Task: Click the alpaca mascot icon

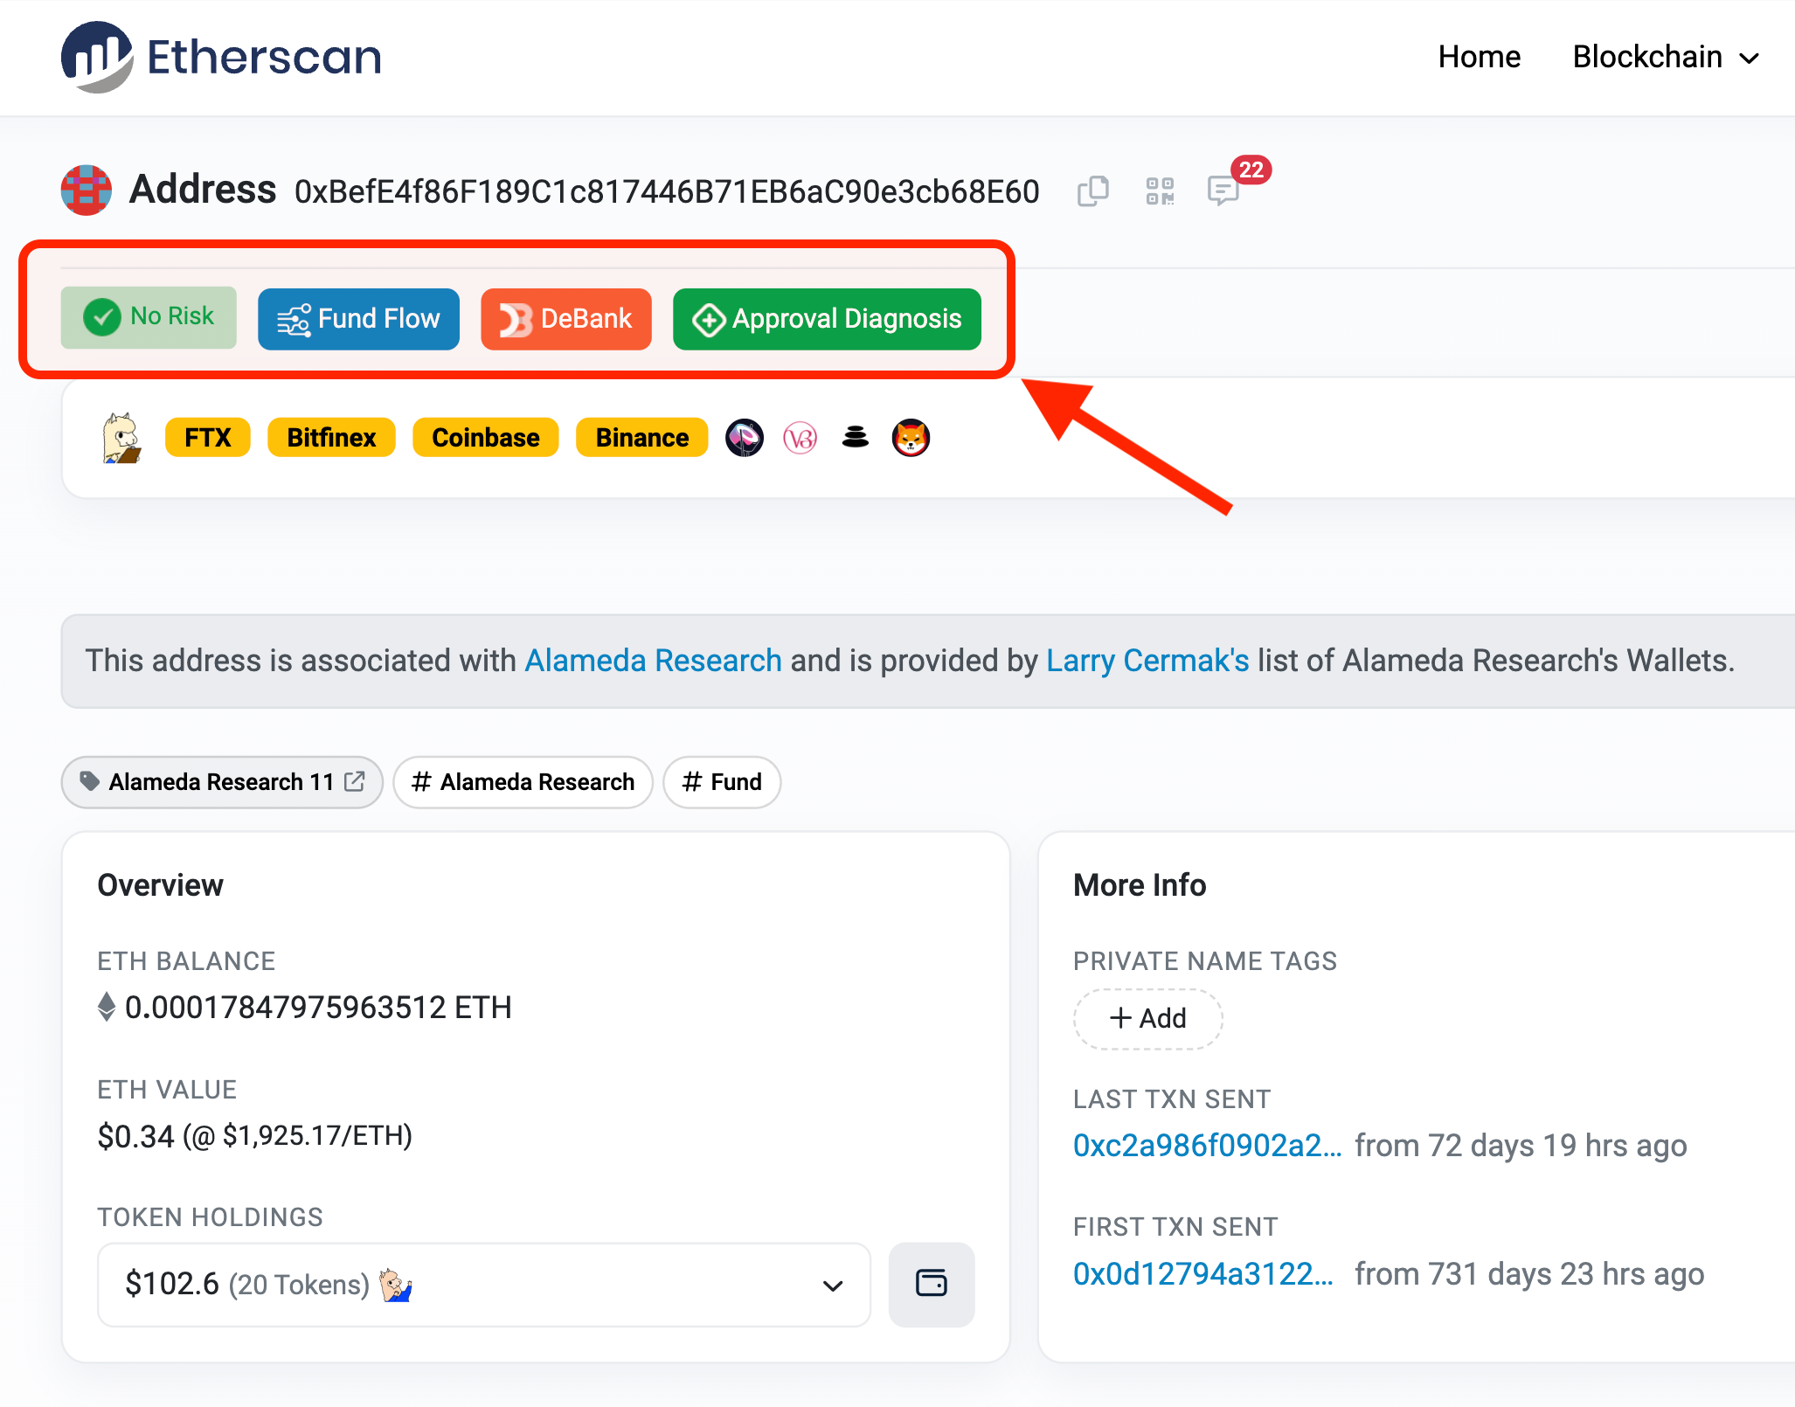Action: 121,438
